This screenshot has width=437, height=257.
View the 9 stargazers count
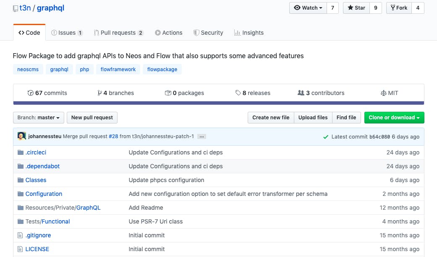pos(376,8)
